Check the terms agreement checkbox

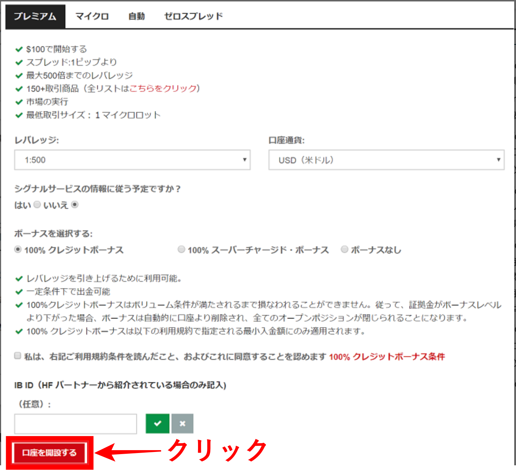coord(17,356)
